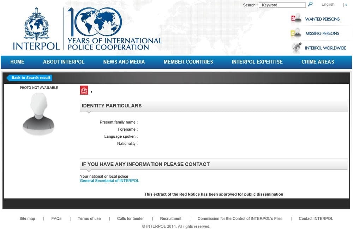Click the 100 years anniversary globe logo
Image resolution: width=353 pixels, height=232 pixels.
pyautogui.click(x=95, y=22)
